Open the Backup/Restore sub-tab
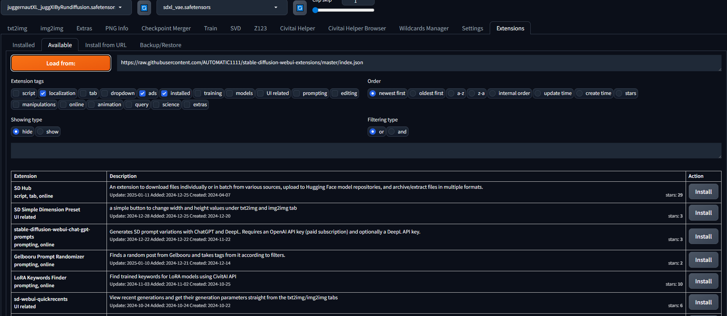Viewport: 727px width, 316px height. coord(160,45)
